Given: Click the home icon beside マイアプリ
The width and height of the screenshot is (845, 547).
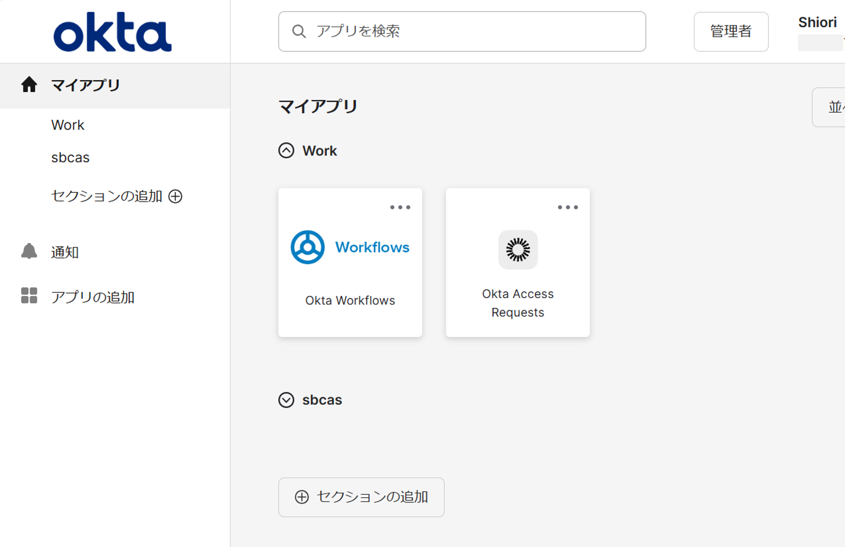Looking at the screenshot, I should [x=29, y=84].
